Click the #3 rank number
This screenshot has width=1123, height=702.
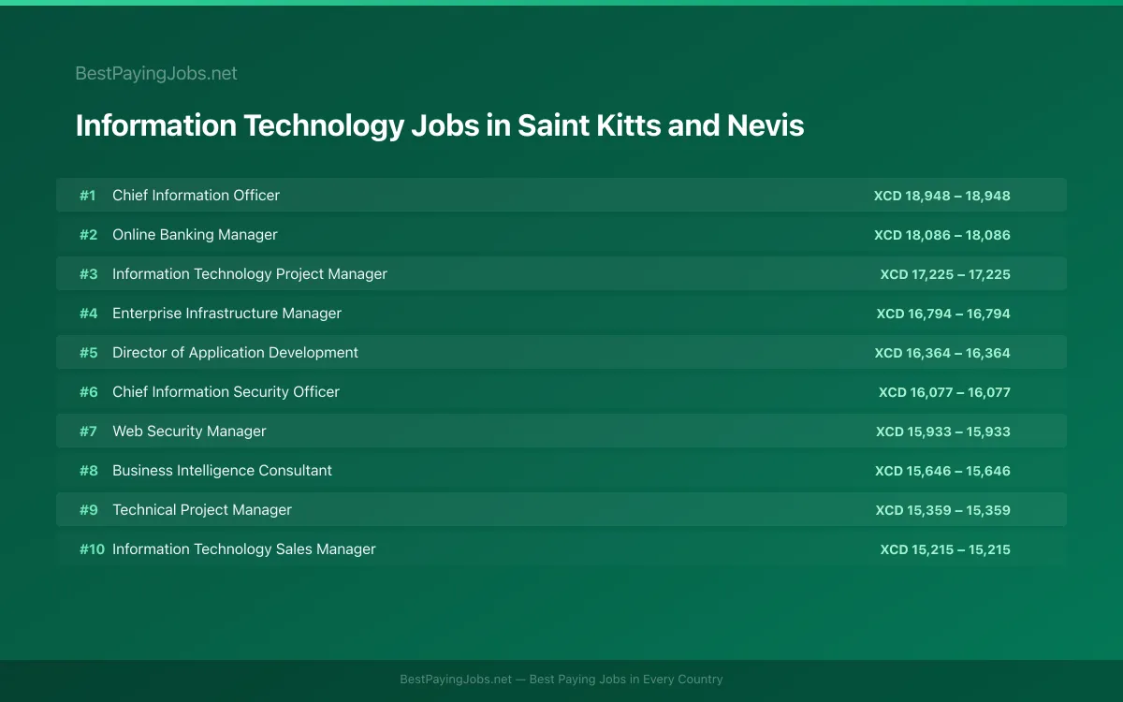pyautogui.click(x=88, y=273)
